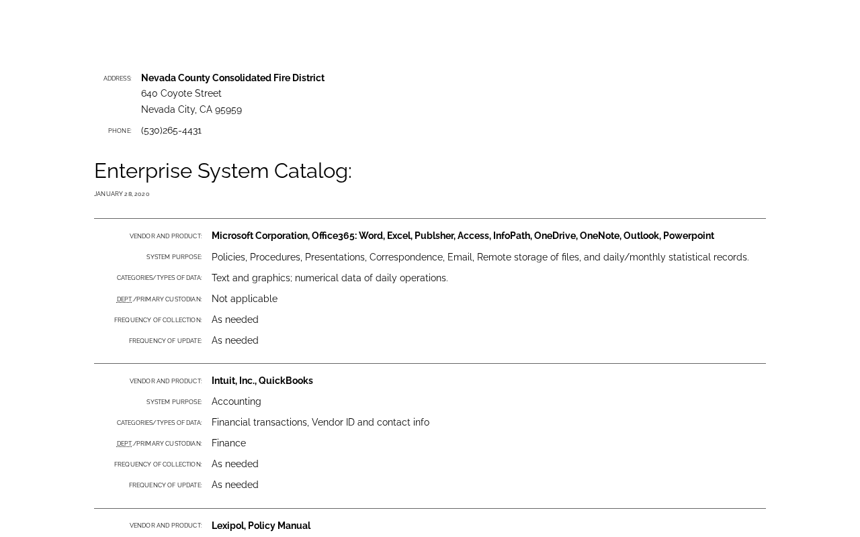
Task: Click the 'Lexipol, Policy Manual' product title
Action: point(261,526)
